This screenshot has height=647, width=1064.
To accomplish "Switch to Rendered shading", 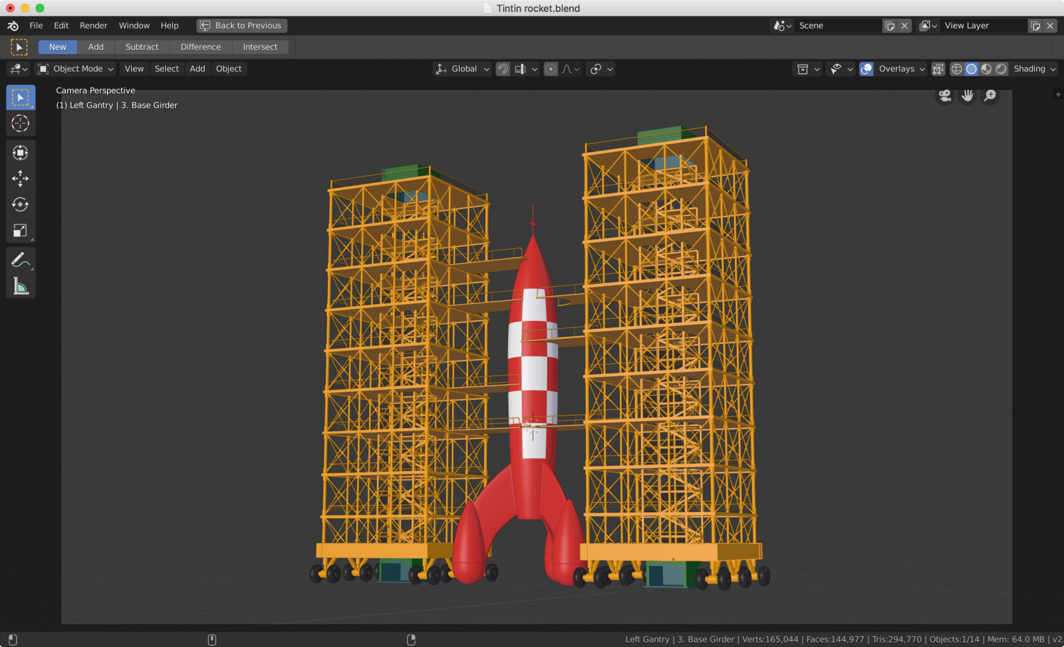I will (x=1001, y=69).
